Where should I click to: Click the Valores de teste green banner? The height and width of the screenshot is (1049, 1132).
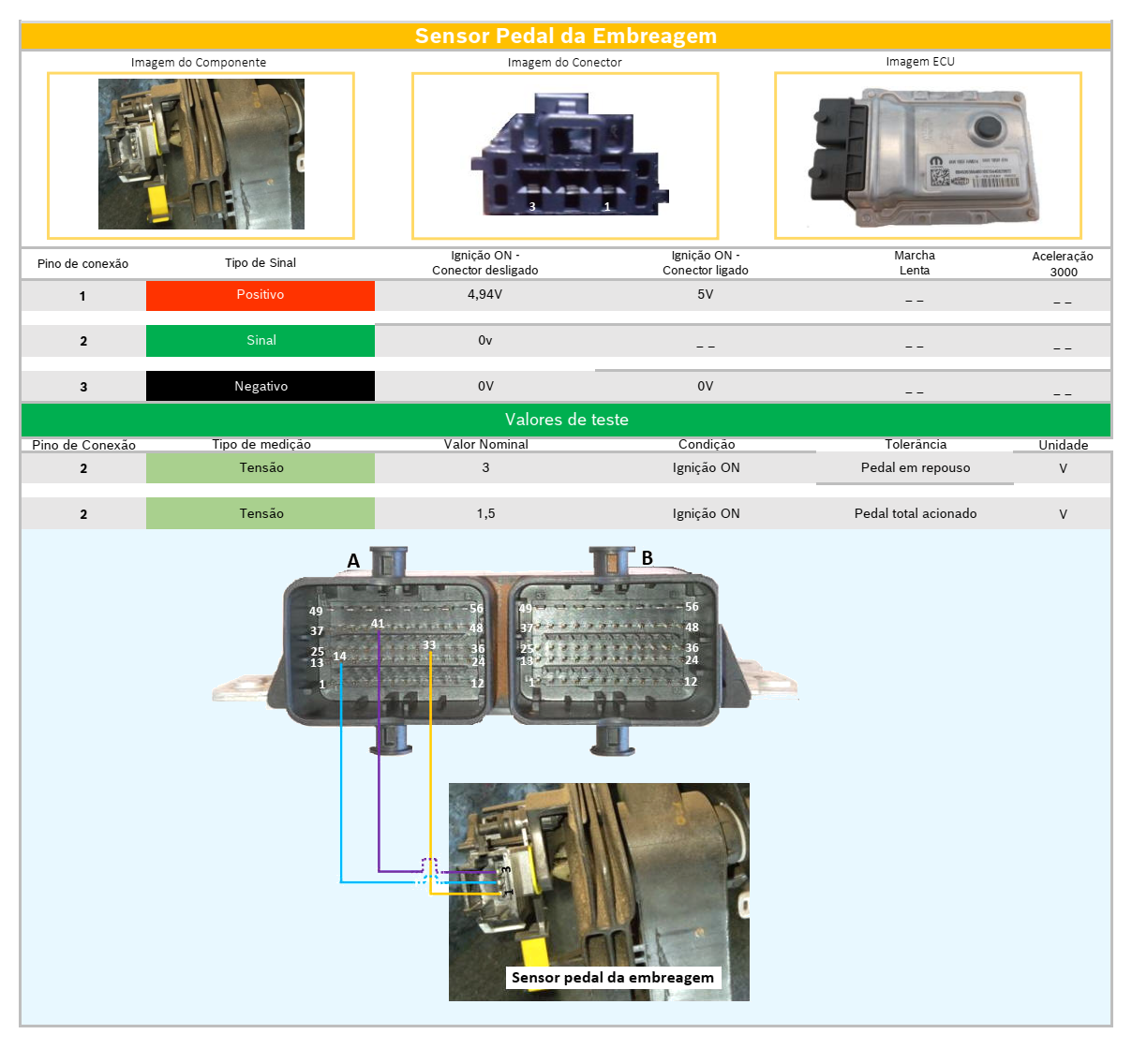[566, 420]
